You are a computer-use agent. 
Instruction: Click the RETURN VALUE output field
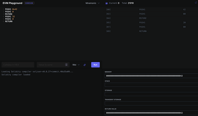point(151,113)
